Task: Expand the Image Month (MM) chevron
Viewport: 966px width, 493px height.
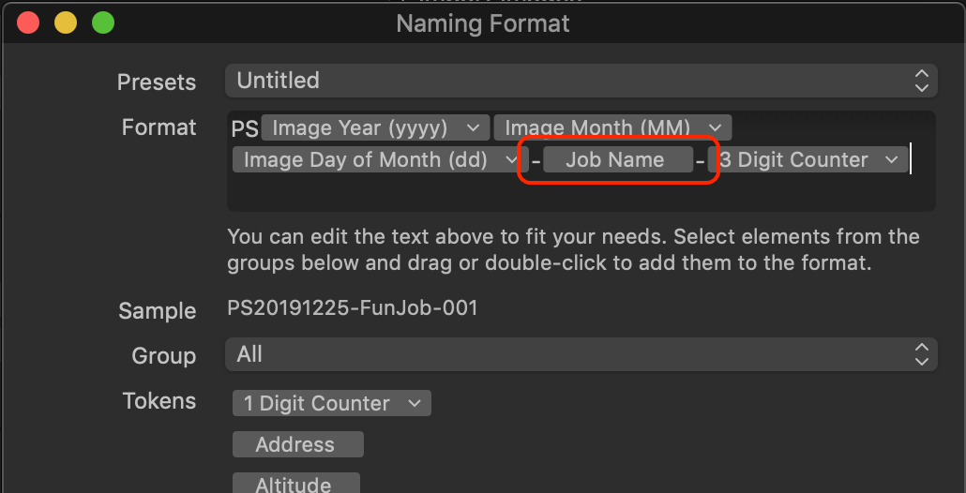Action: click(x=715, y=128)
